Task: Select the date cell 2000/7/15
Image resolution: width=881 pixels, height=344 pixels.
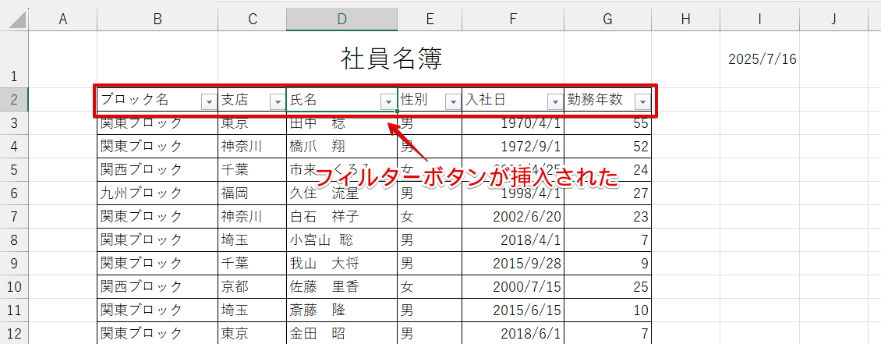Action: (513, 287)
